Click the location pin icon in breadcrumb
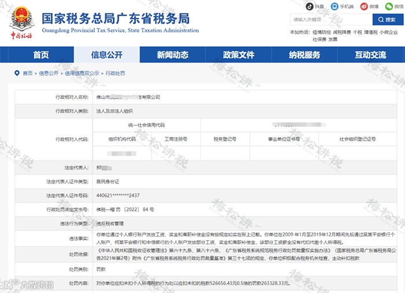This screenshot has height=293, width=405. pos(17,73)
